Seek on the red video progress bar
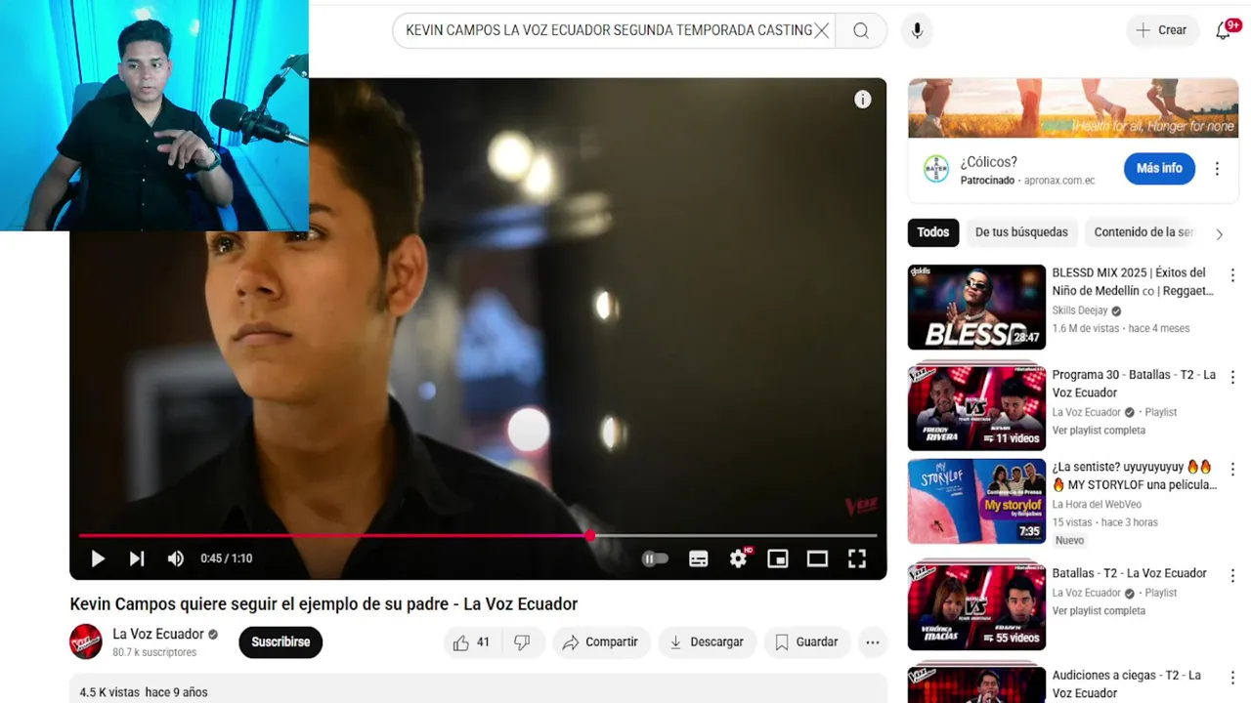 (478, 535)
